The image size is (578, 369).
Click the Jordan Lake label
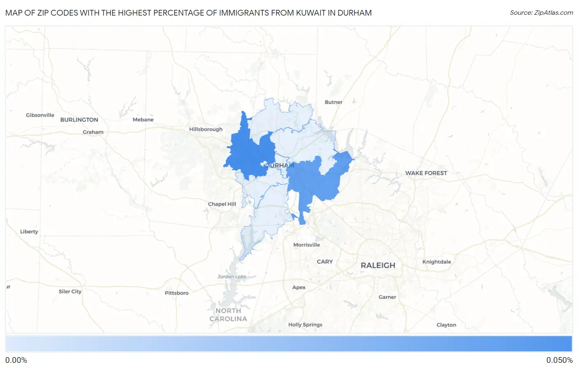(232, 277)
